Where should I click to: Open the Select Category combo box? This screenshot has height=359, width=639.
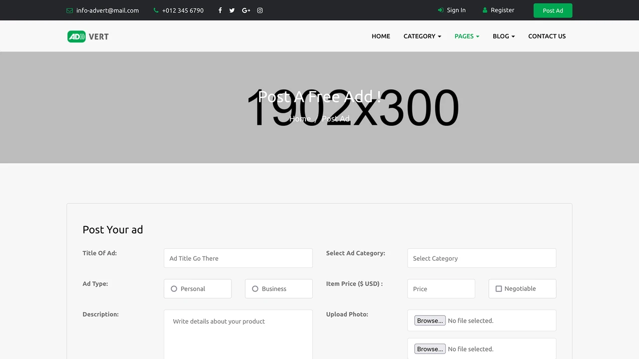pos(482,258)
